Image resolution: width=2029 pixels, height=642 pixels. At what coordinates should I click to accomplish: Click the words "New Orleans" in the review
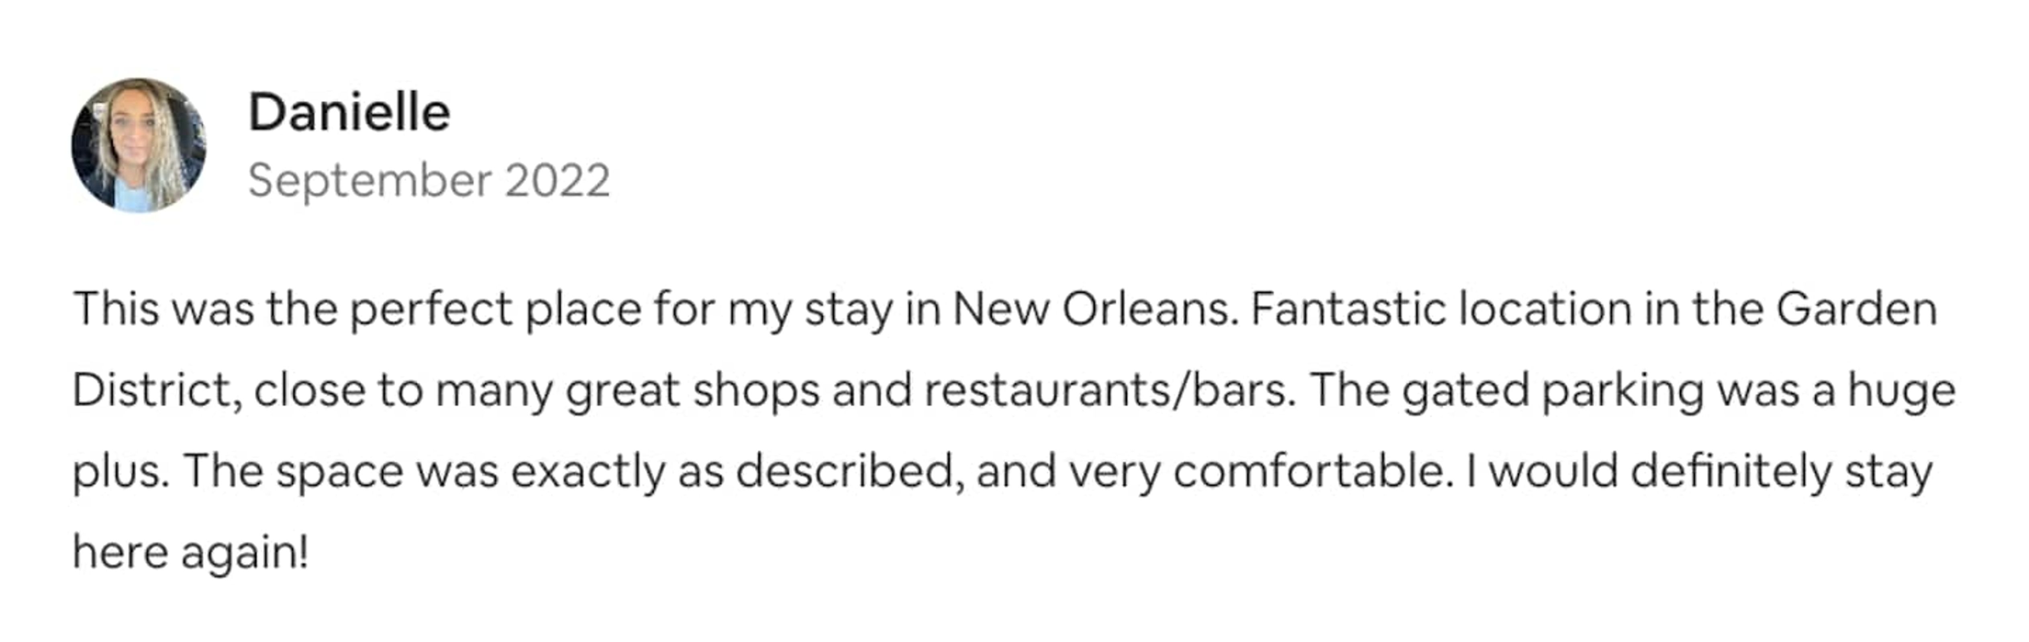1090,309
